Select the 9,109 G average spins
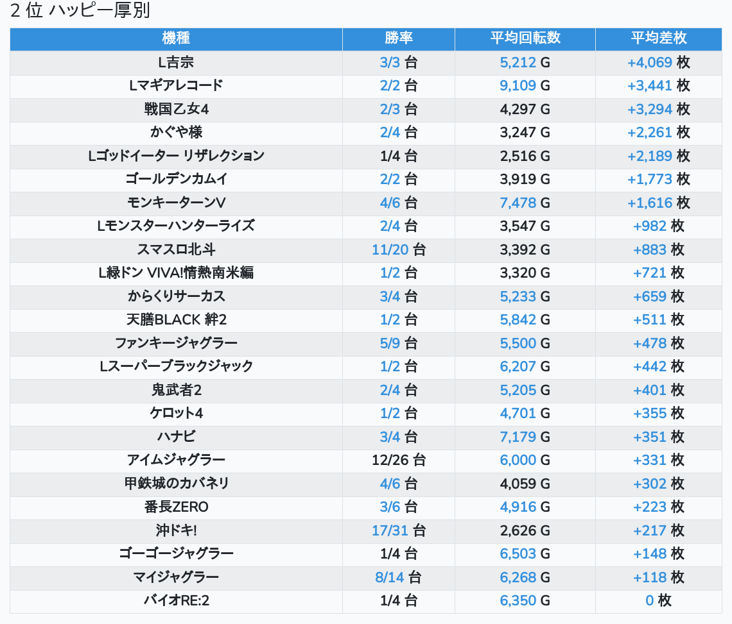 [x=525, y=86]
